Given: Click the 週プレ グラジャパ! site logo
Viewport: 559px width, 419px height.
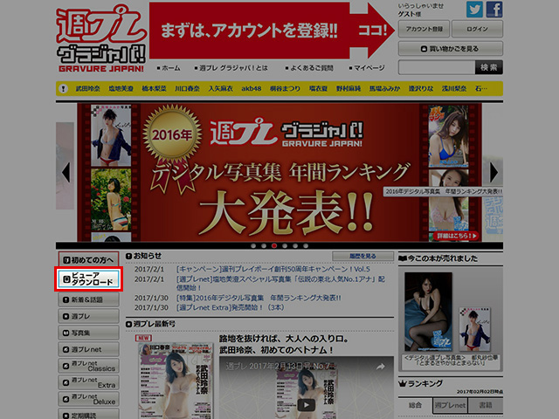Looking at the screenshot, I should pos(101,38).
